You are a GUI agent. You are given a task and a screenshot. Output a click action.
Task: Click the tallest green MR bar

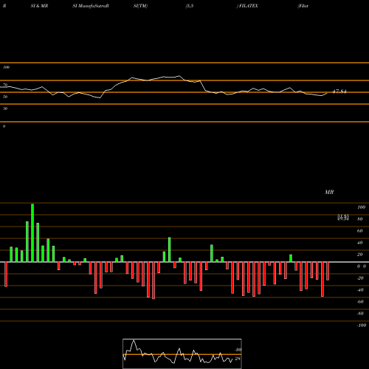32,233
